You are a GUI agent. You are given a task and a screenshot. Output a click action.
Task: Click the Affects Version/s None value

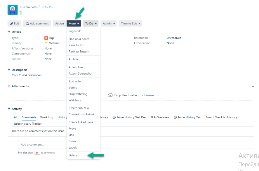(x=48, y=48)
